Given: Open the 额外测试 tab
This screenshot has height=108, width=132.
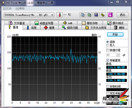Looking at the screenshot, I should [115, 23].
